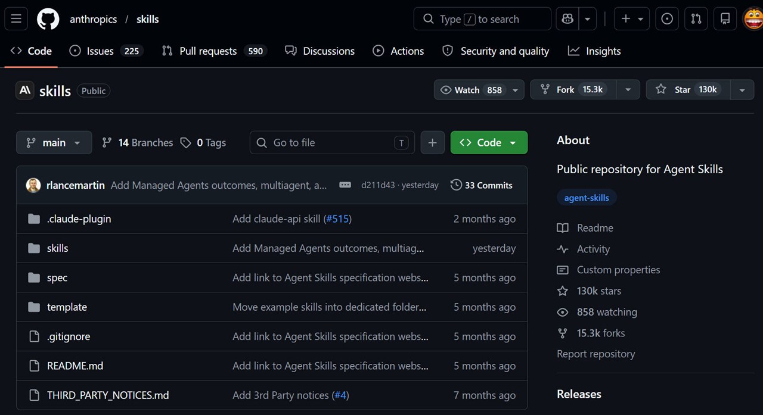This screenshot has width=763, height=415.
Task: Switch to the Discussions tab
Action: pyautogui.click(x=320, y=51)
